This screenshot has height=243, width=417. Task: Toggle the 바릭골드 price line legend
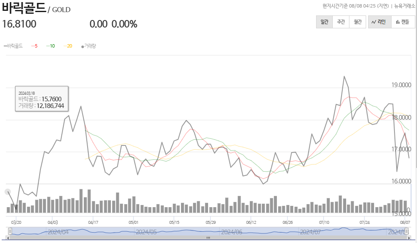click(x=13, y=46)
